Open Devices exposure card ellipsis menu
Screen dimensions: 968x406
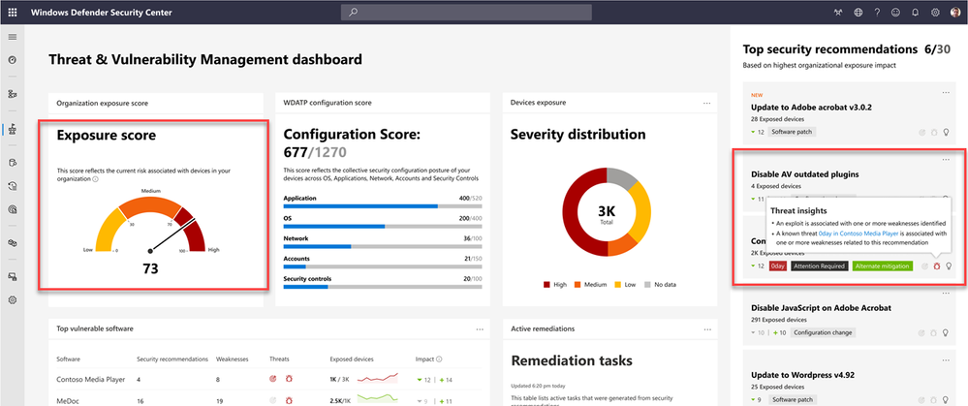point(706,103)
